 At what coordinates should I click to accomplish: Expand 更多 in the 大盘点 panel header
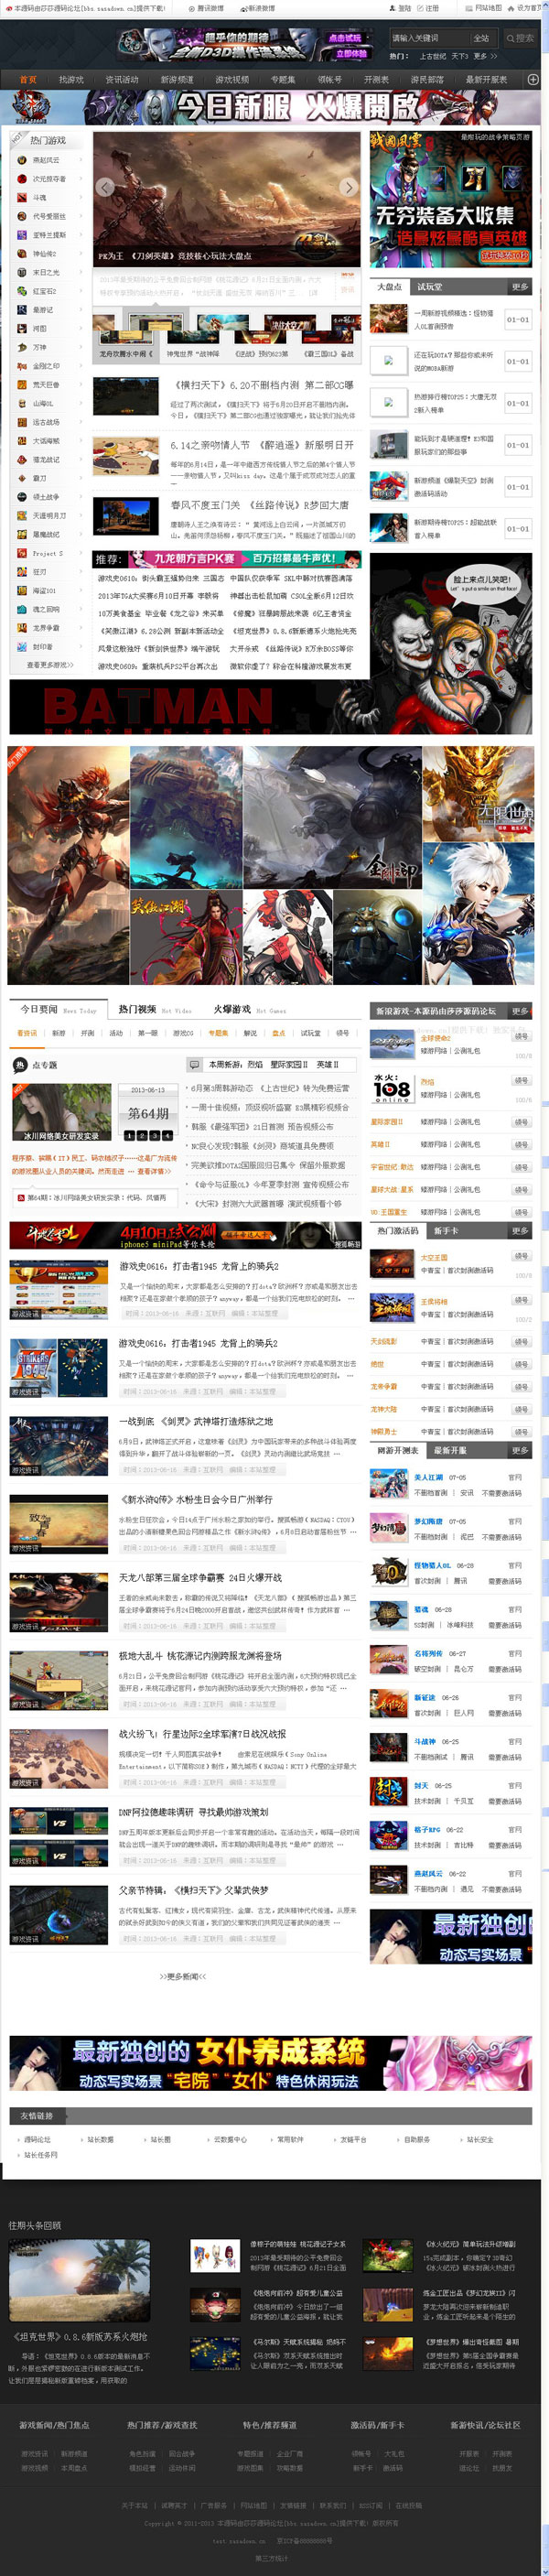[519, 287]
